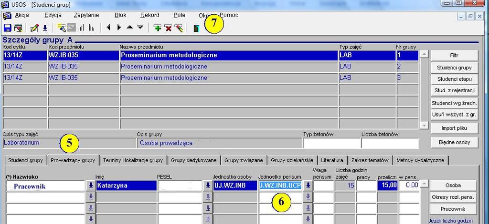Click the greyed-out execute query icon
Image resolution: width=489 pixels, height=224 pixels.
(x=72, y=28)
